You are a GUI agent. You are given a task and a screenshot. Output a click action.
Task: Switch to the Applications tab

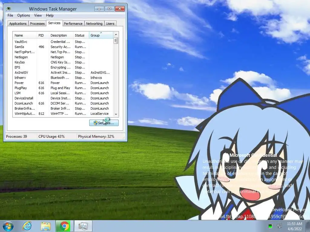point(18,24)
